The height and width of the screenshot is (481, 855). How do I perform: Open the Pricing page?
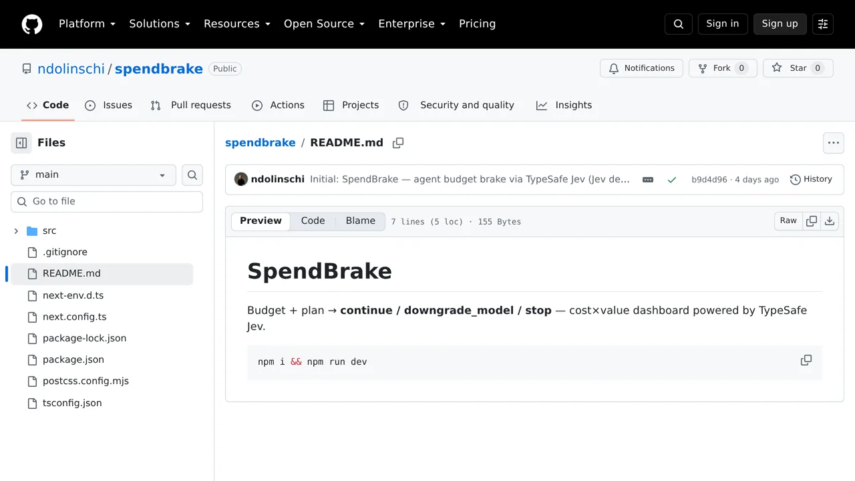click(x=478, y=24)
